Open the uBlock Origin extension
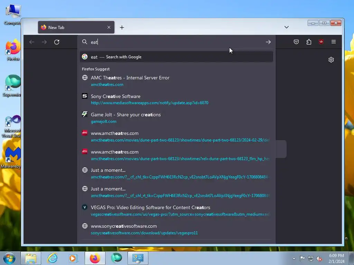Screen dimensions: 354x265 coord(321,42)
